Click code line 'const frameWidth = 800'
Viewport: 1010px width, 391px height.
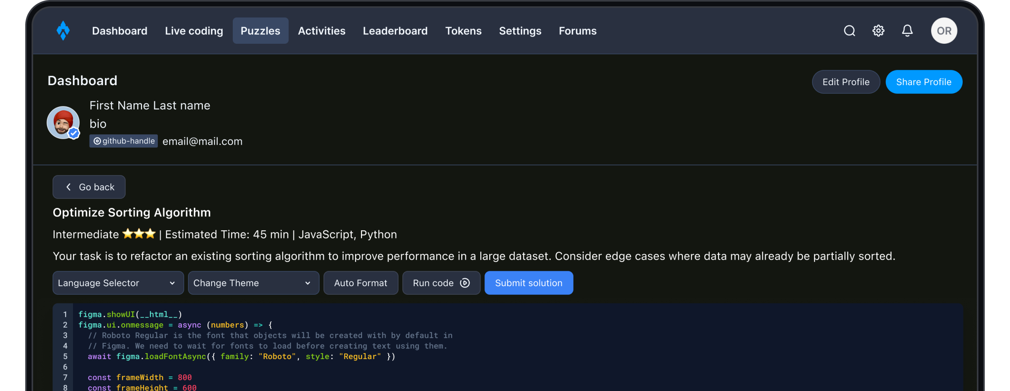(x=140, y=378)
